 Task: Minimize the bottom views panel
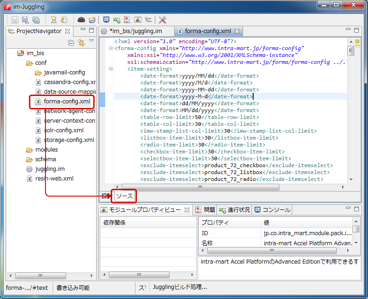click(x=348, y=208)
